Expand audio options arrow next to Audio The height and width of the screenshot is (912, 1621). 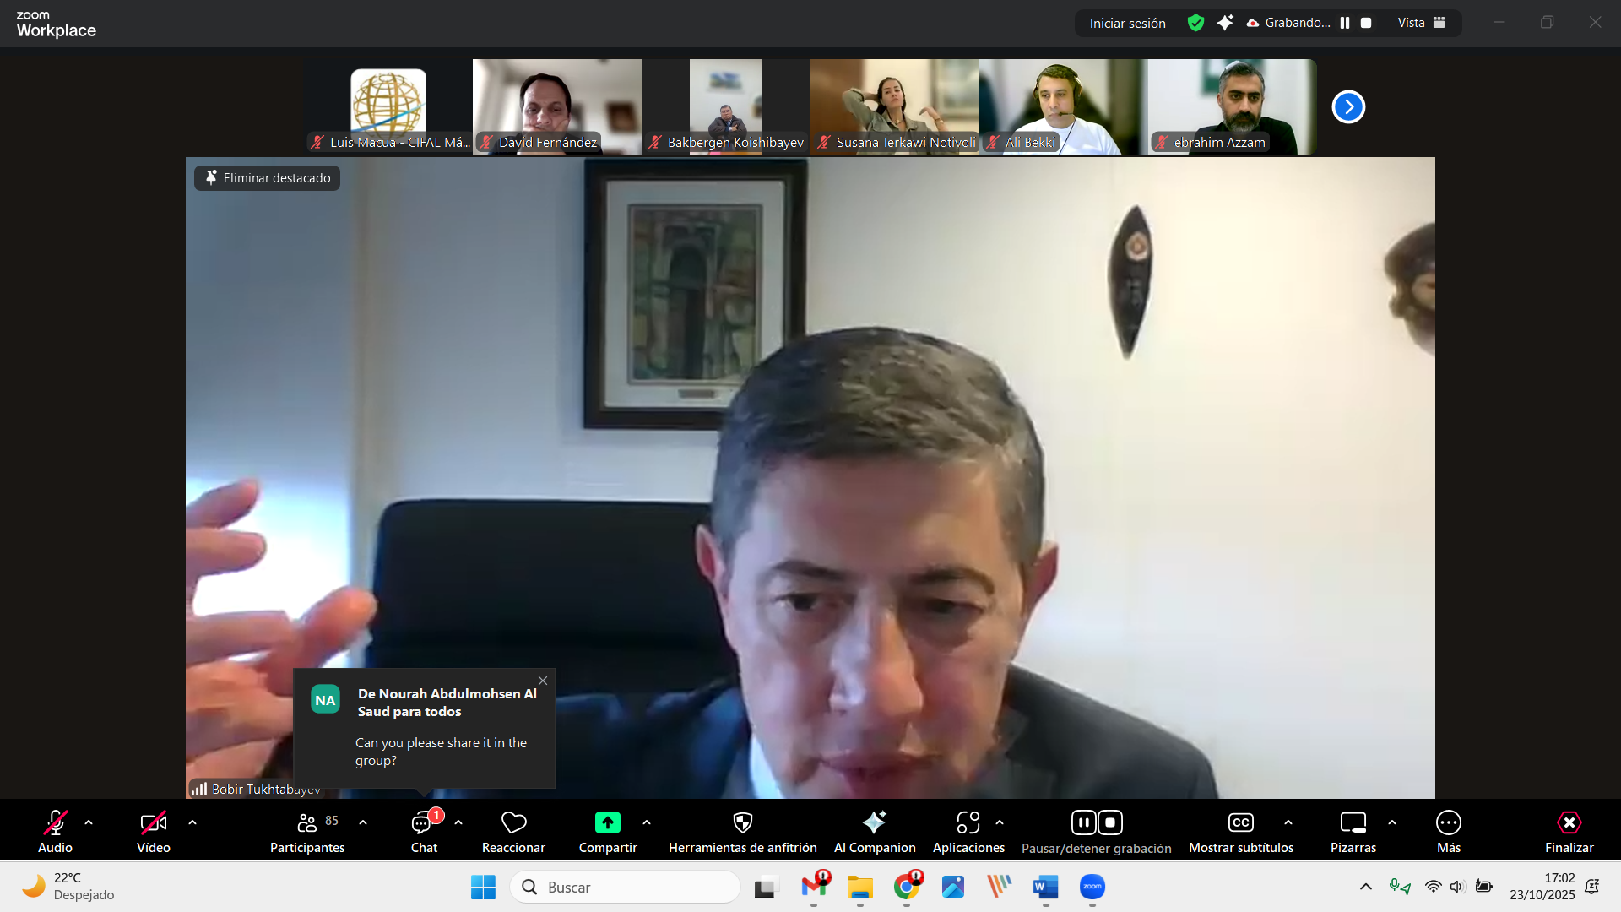click(89, 822)
